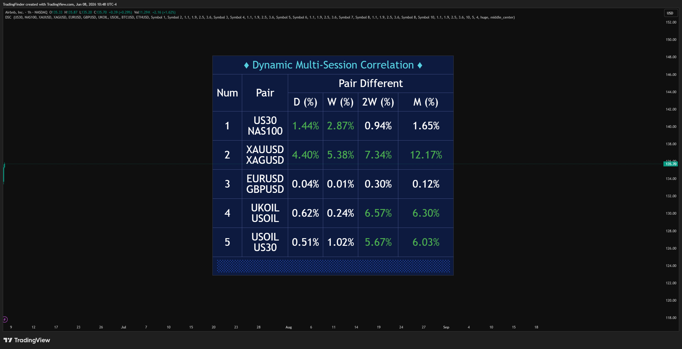Click the Aug label on time axis
682x349 pixels.
[289, 327]
